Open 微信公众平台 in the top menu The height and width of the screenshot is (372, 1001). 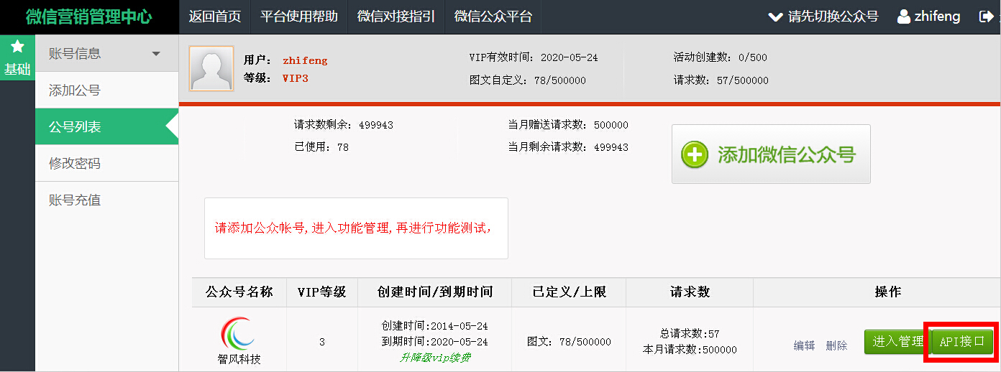tap(493, 17)
